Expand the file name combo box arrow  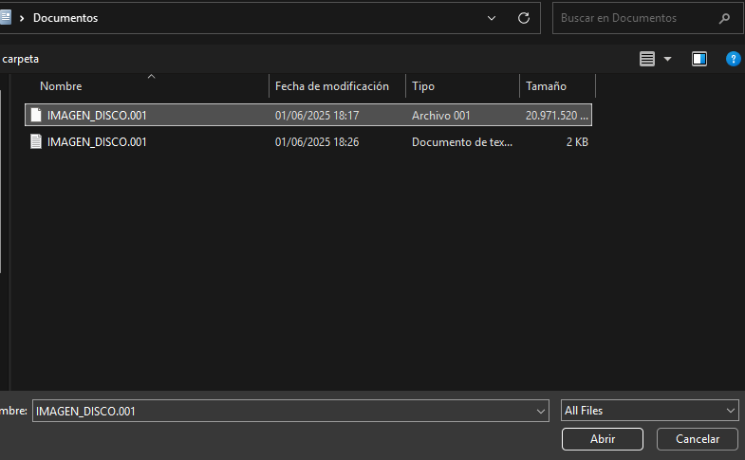541,411
